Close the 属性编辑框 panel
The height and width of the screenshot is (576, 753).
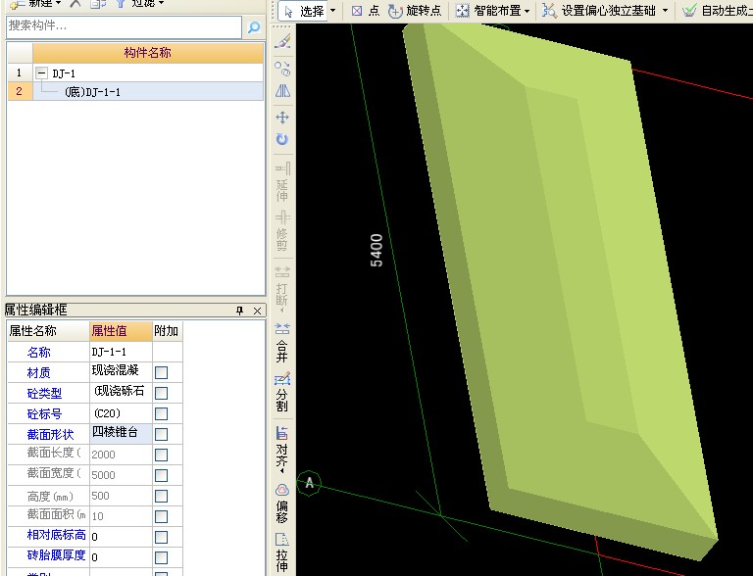258,312
